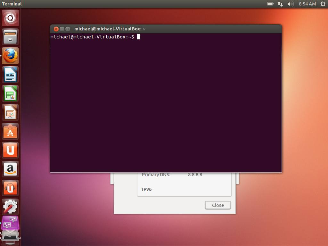Open the Ubuntu Dash home
This screenshot has width=328, height=246.
(10, 18)
